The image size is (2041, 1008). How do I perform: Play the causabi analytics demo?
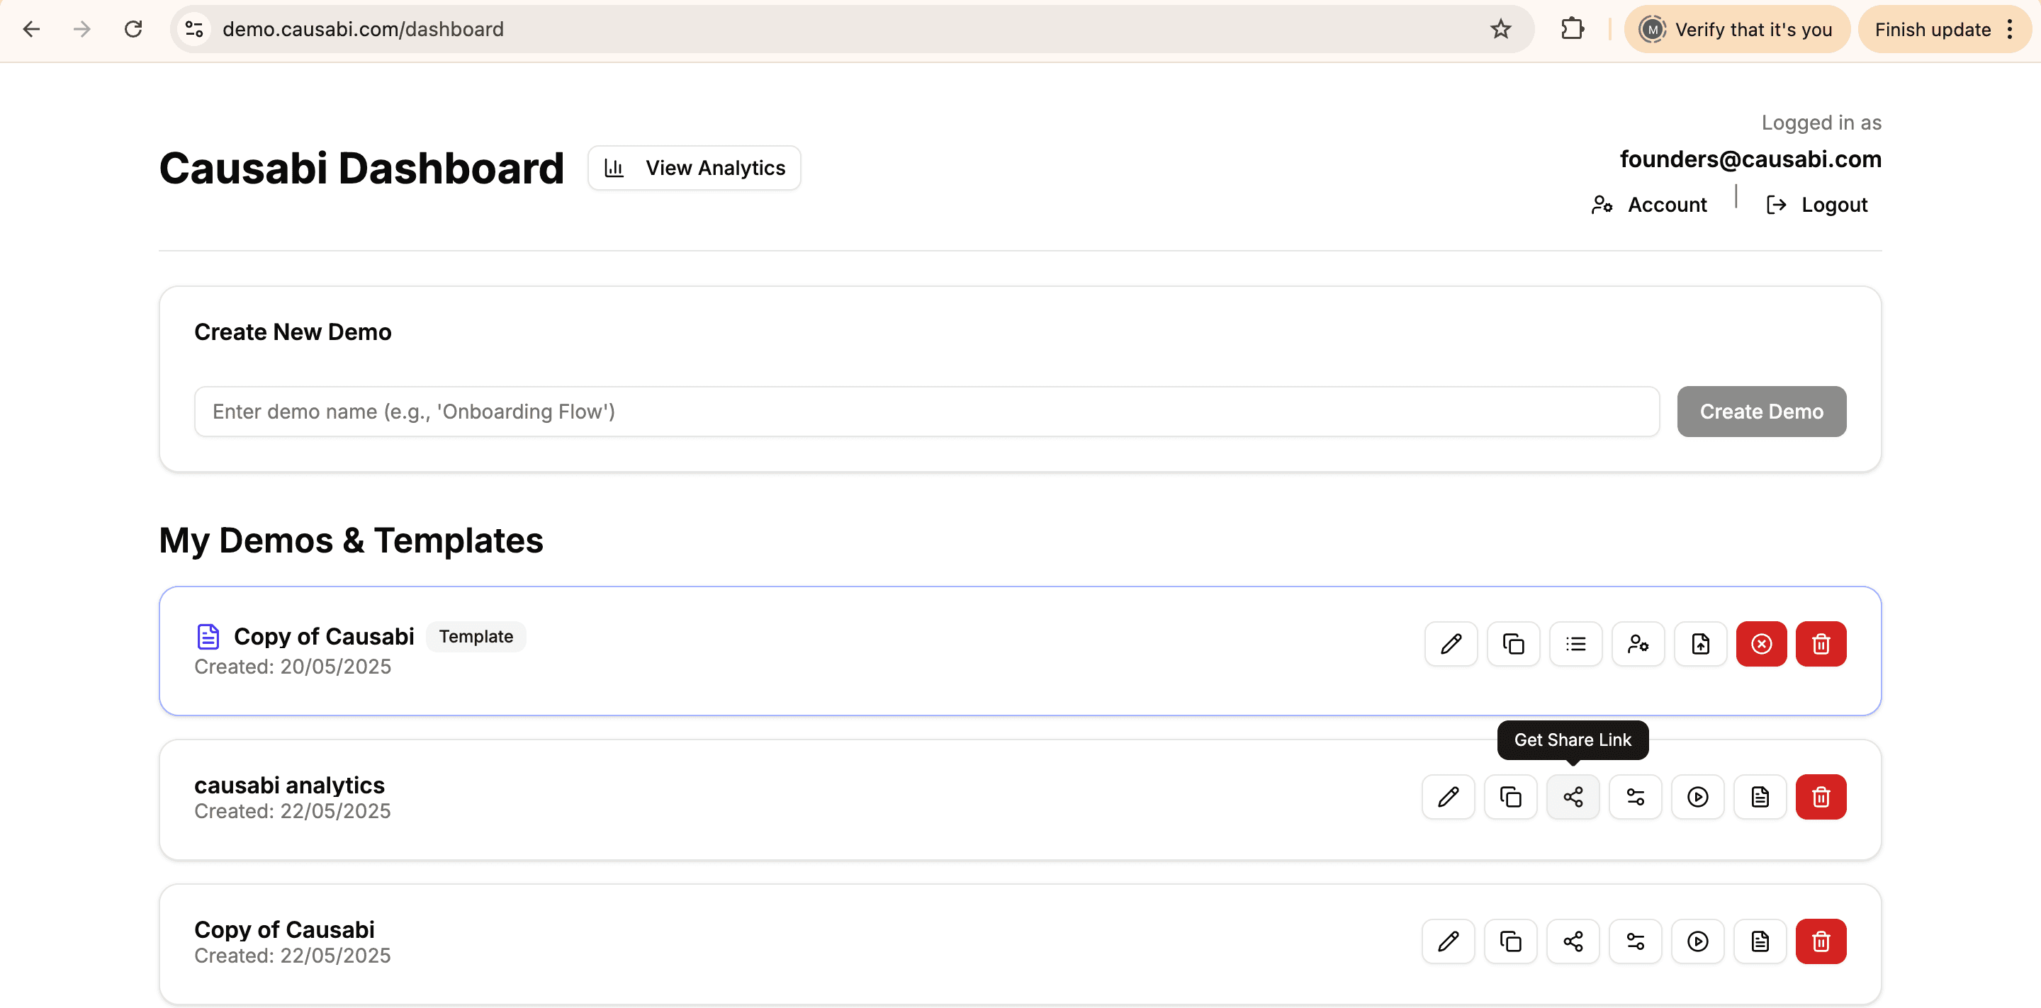click(1698, 797)
